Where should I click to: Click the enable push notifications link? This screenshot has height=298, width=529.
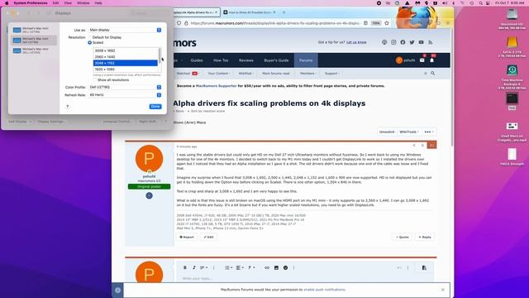(x=325, y=290)
